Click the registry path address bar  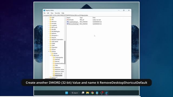(x=87, y=15)
